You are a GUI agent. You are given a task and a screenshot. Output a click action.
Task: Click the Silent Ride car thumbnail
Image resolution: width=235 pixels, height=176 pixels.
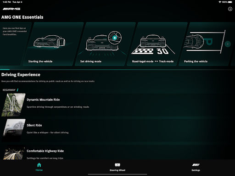[13, 131]
